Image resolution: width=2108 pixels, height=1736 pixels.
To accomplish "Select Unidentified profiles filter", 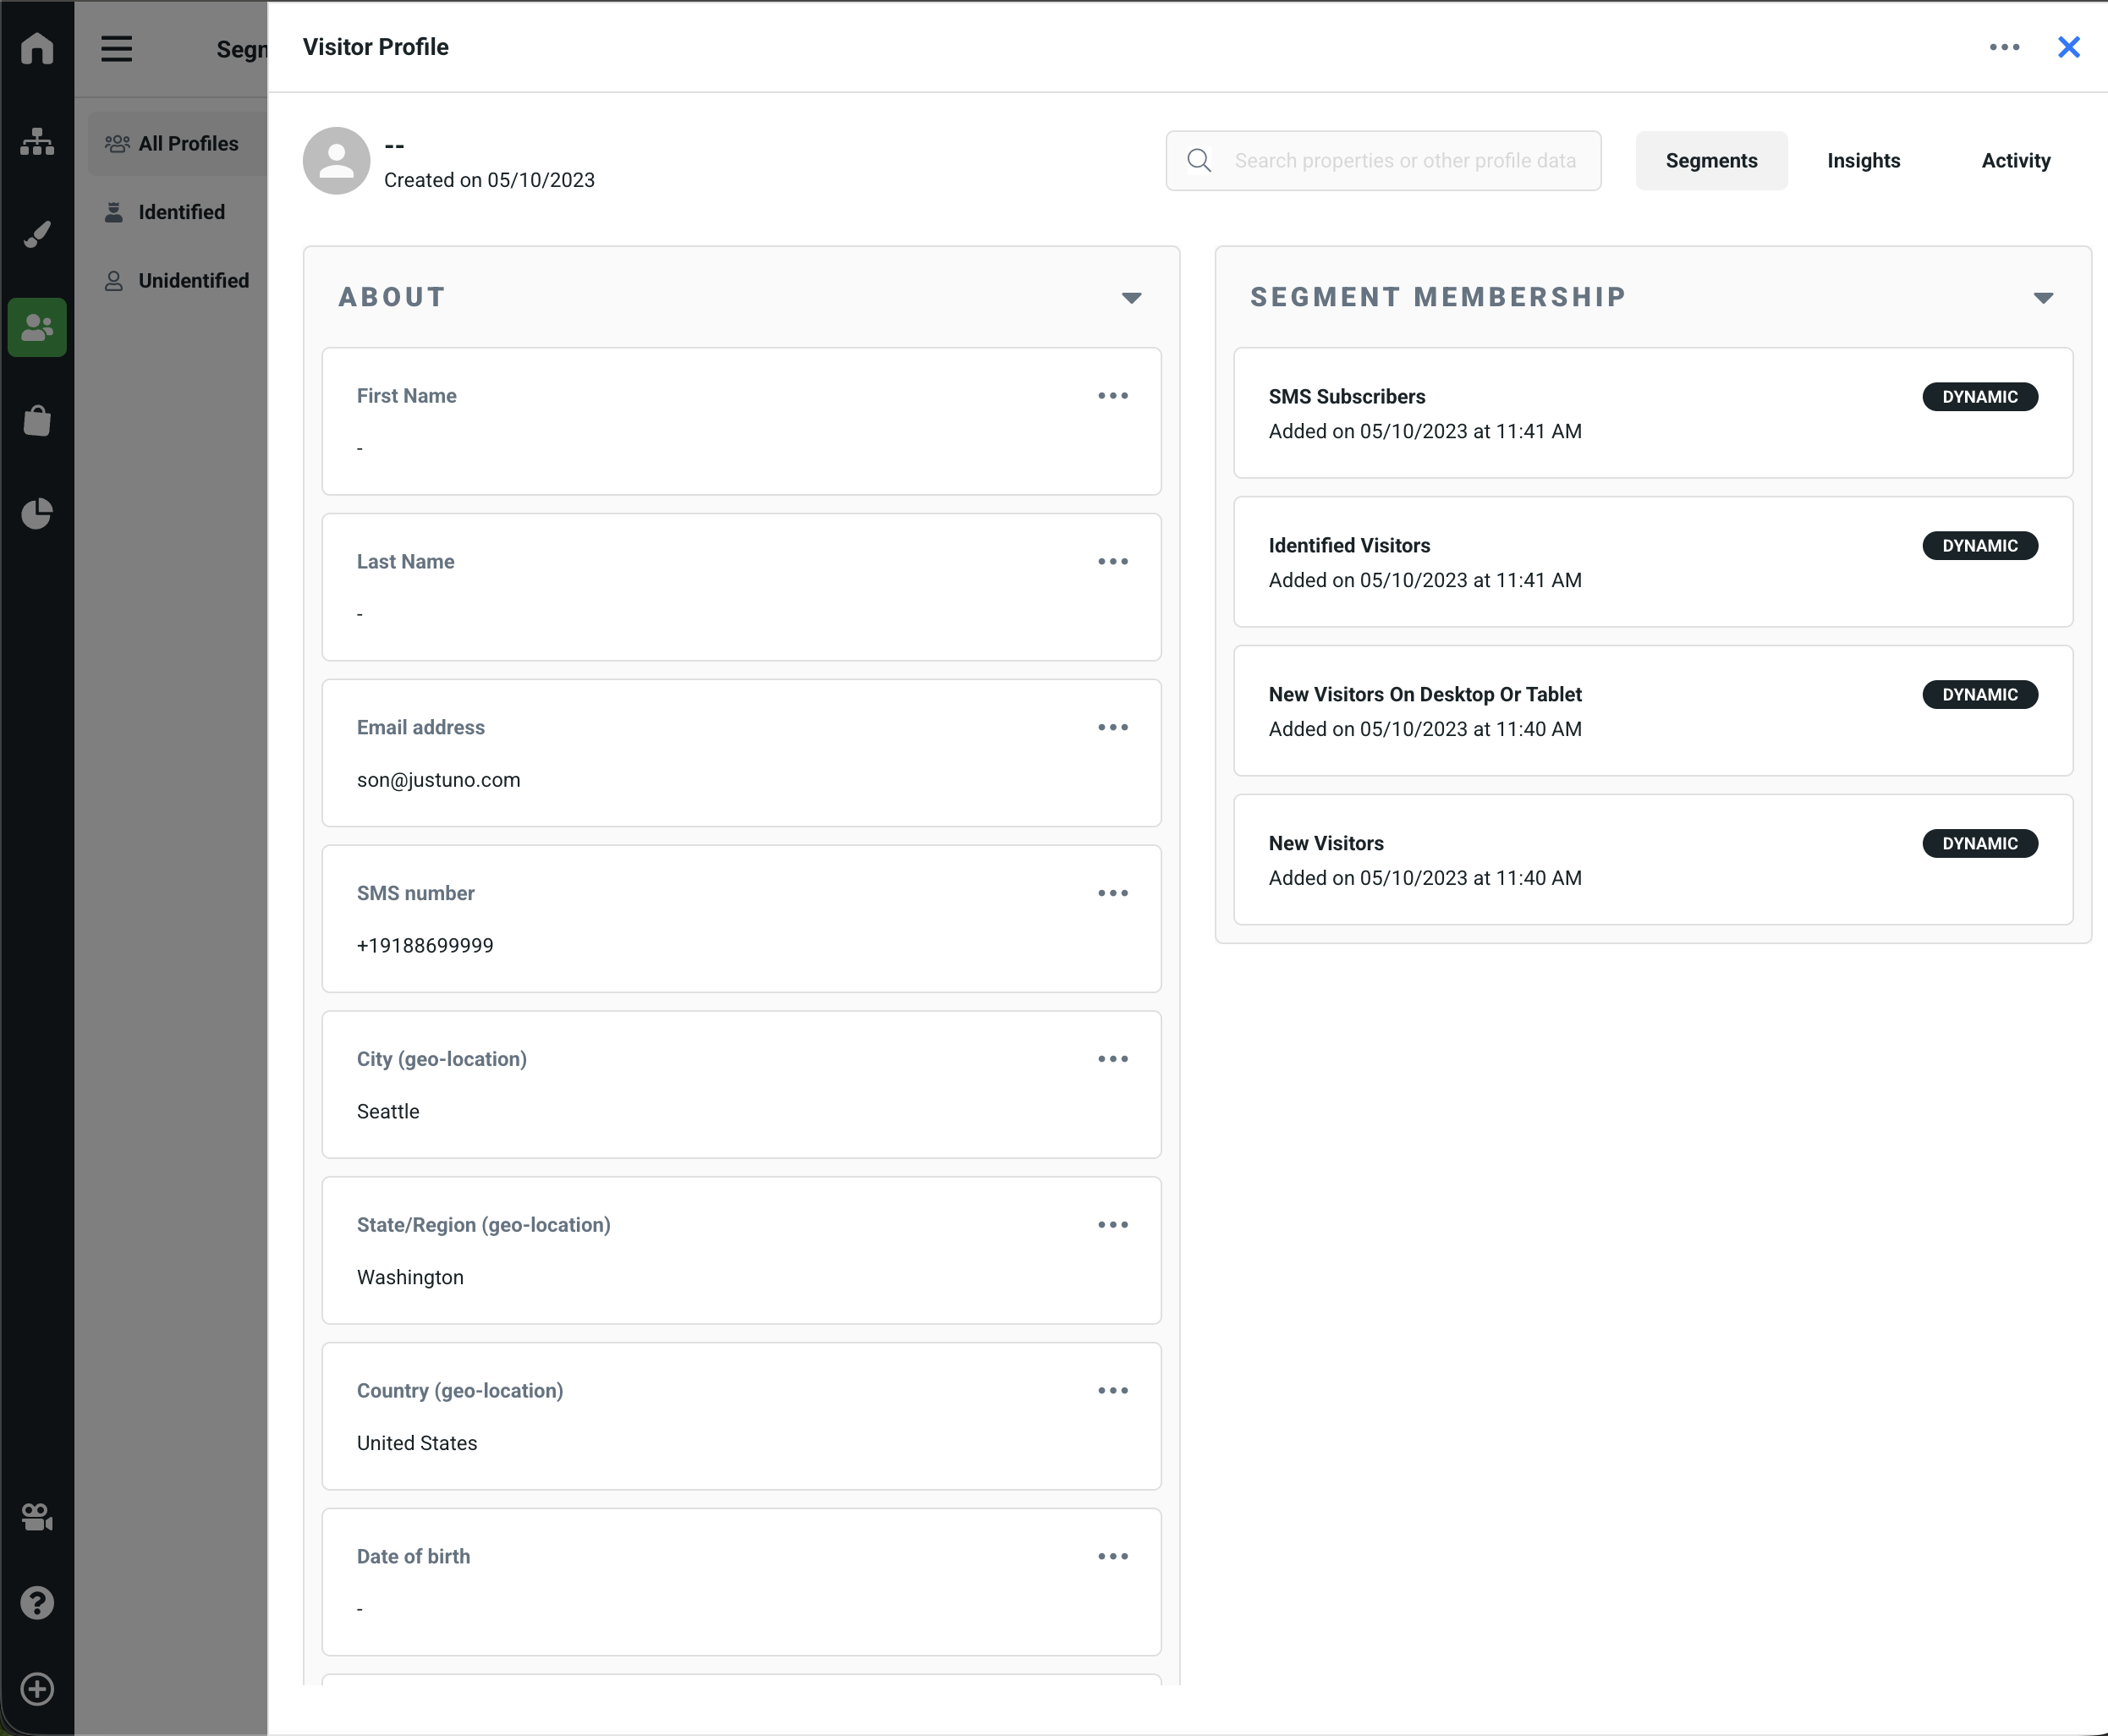I will (178, 281).
